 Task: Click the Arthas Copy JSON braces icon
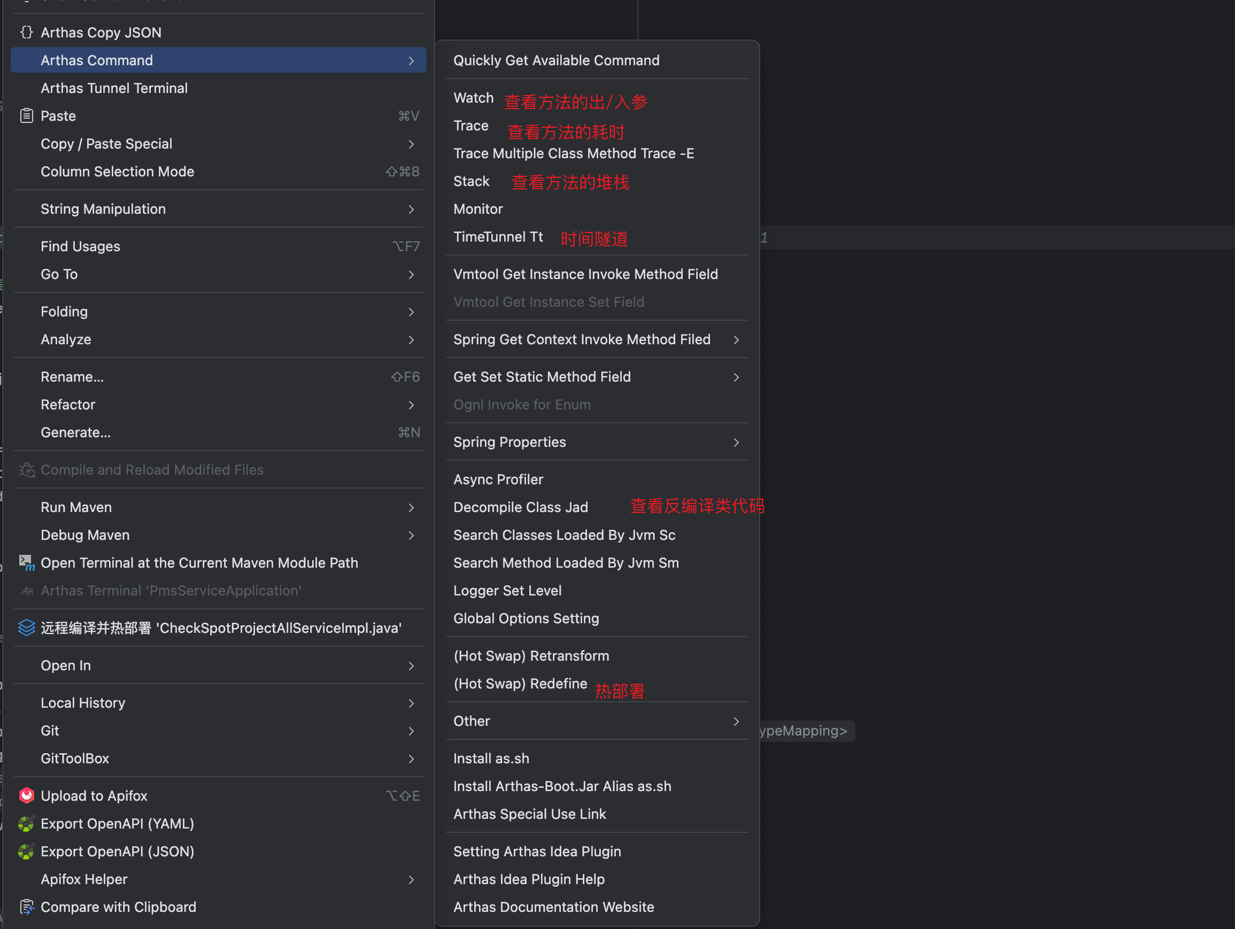(x=26, y=33)
